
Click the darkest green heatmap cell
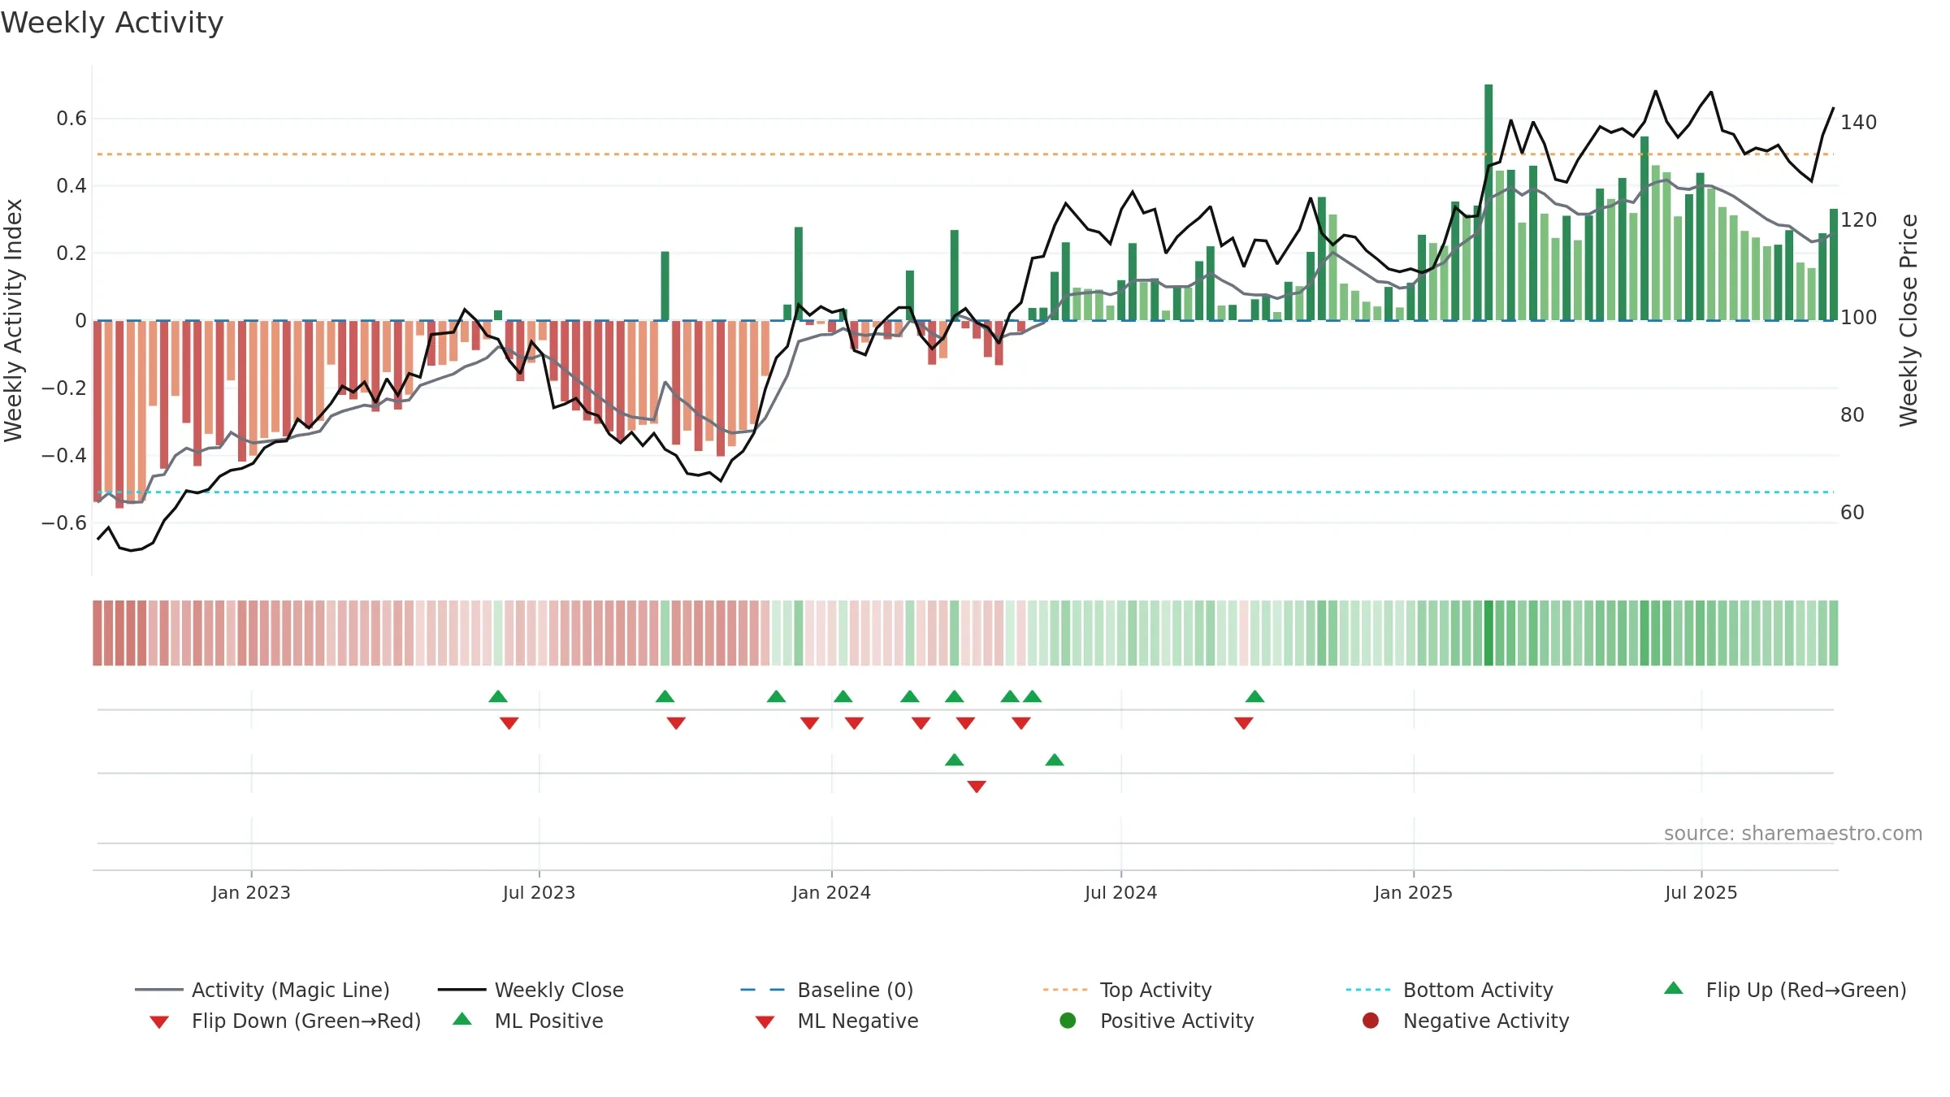coord(1488,633)
